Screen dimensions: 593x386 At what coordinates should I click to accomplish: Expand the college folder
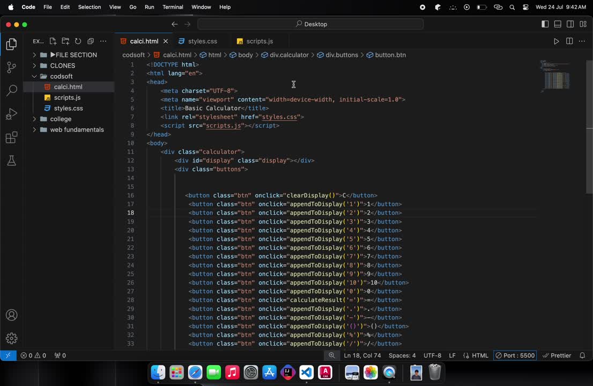tap(69, 118)
